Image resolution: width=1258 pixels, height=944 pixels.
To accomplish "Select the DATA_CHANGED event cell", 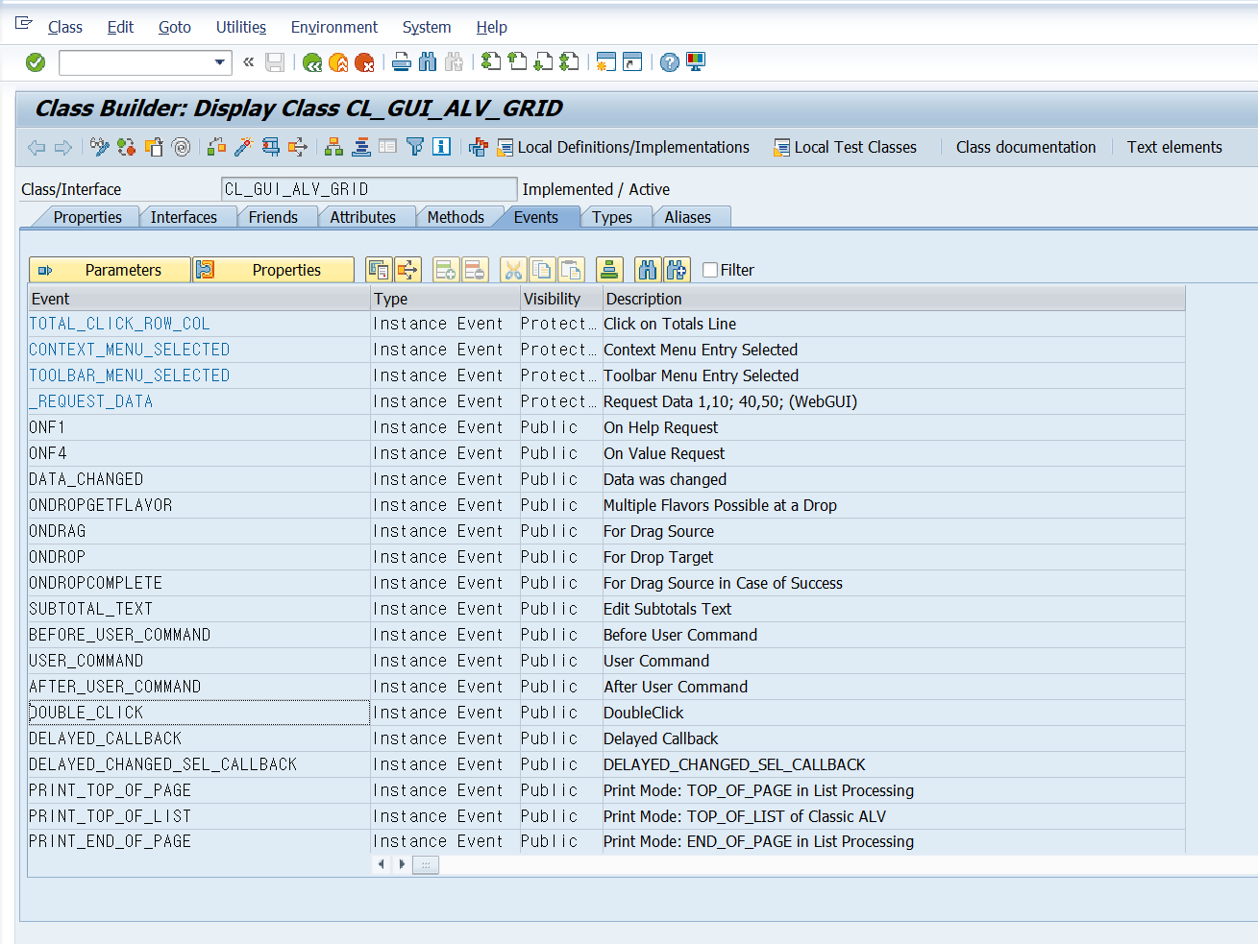I will click(199, 479).
